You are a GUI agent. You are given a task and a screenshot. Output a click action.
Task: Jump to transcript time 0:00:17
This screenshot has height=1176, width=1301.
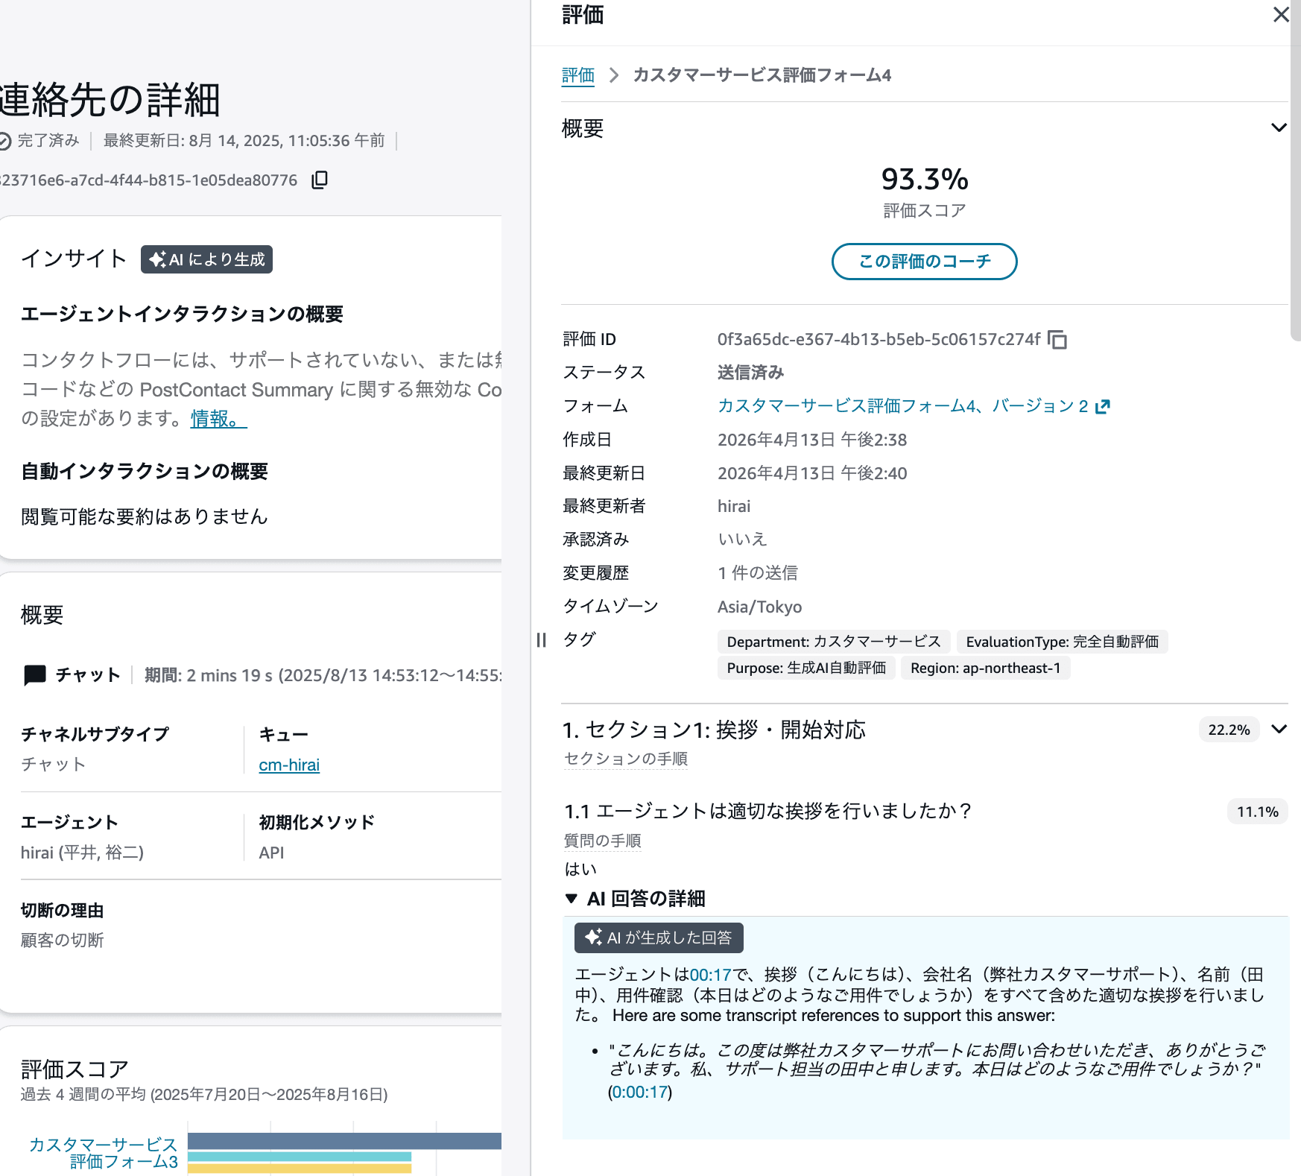(x=639, y=1093)
